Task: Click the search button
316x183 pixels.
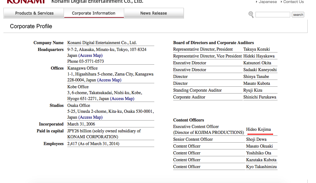Action: click(x=298, y=15)
